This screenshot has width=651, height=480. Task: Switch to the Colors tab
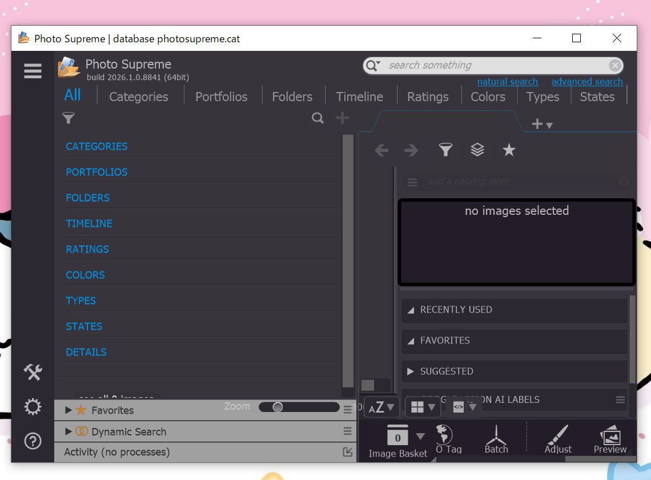pos(488,97)
